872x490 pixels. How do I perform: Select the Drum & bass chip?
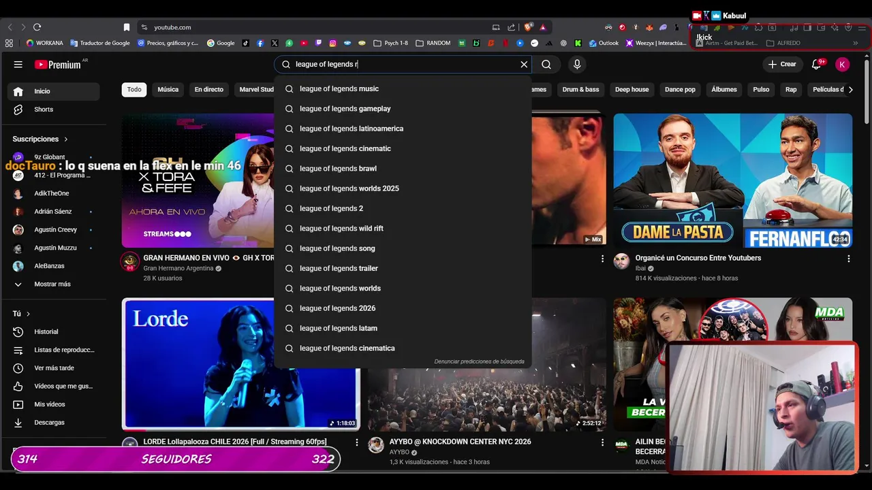[580, 89]
